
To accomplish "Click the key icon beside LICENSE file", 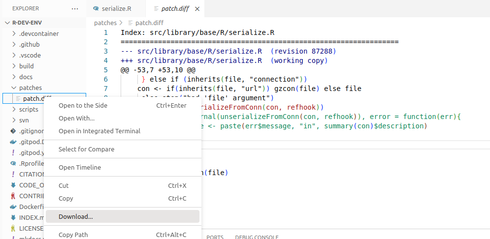I will coord(13,229).
